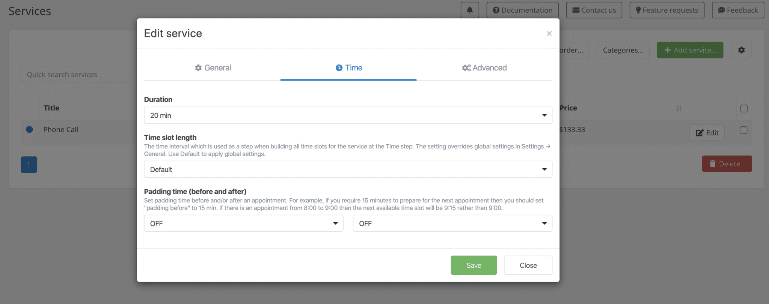Expand the Time slot length dropdown
769x304 pixels.
[348, 169]
